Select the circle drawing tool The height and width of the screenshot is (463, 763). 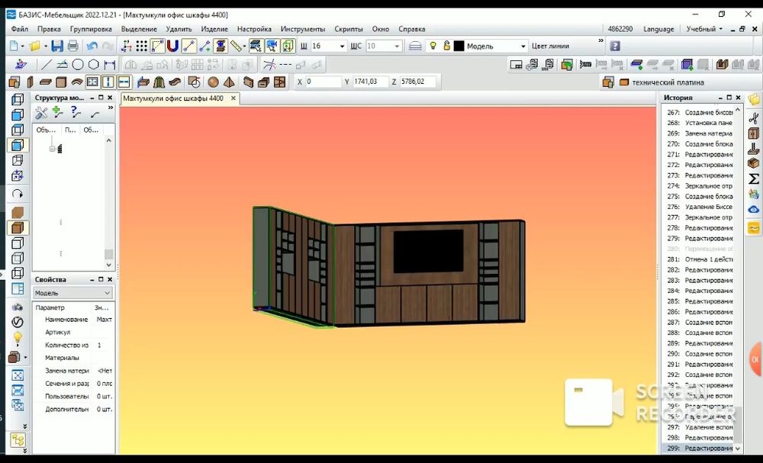click(x=77, y=65)
